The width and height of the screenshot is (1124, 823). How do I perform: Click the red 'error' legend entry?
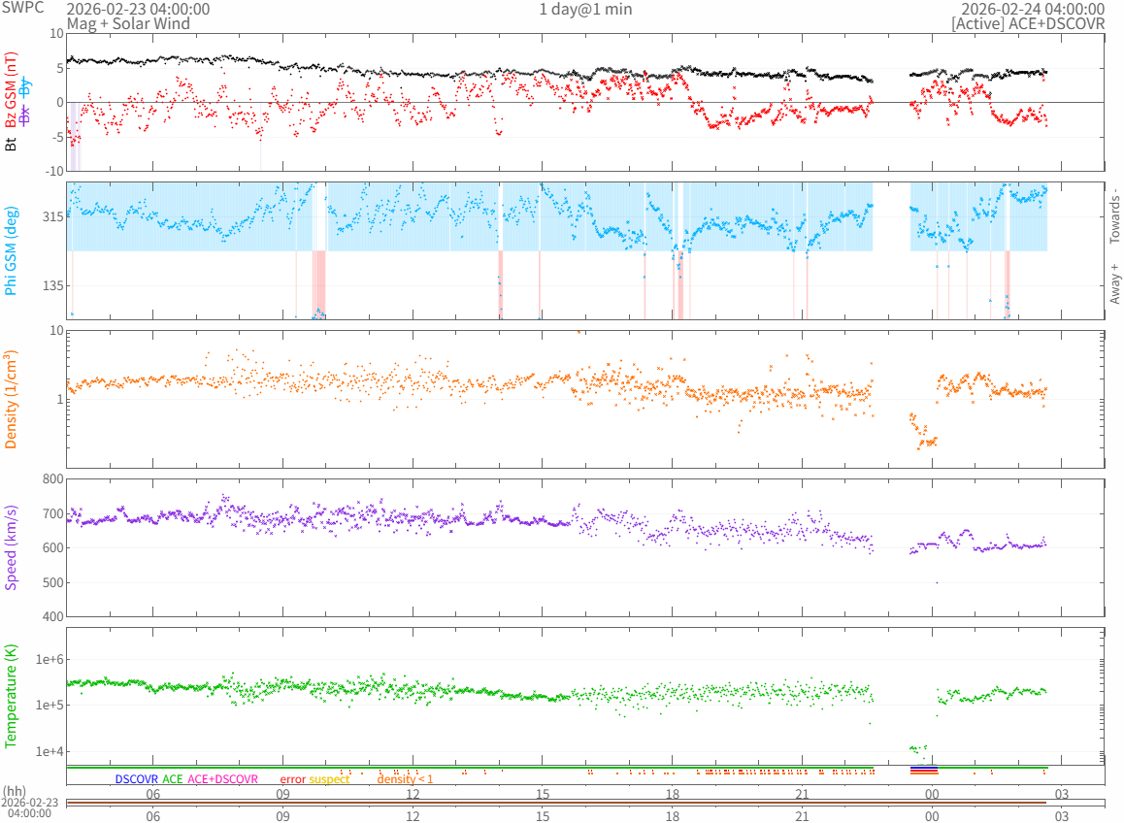(x=292, y=778)
